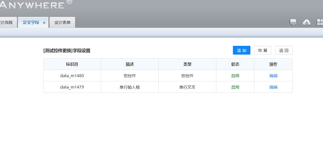Click the 启用 status of data_m1479

click(x=235, y=87)
